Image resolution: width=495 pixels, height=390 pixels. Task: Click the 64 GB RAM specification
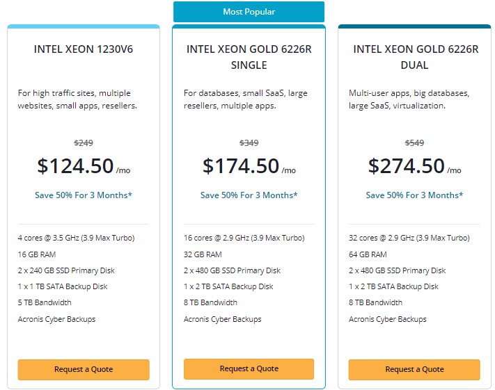[x=368, y=254]
